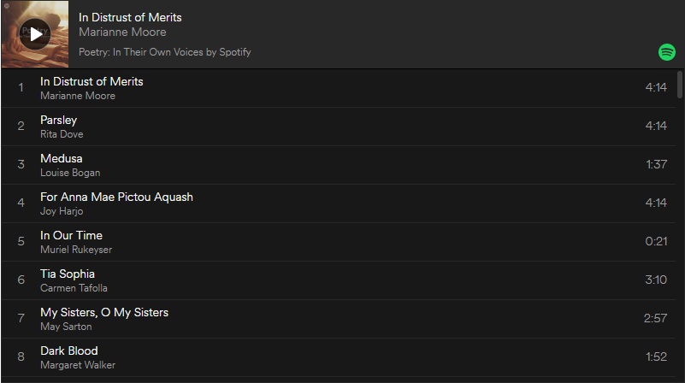The image size is (685, 383).
Task: Click the 0:21 duration for In Our Time
Action: [x=656, y=241]
